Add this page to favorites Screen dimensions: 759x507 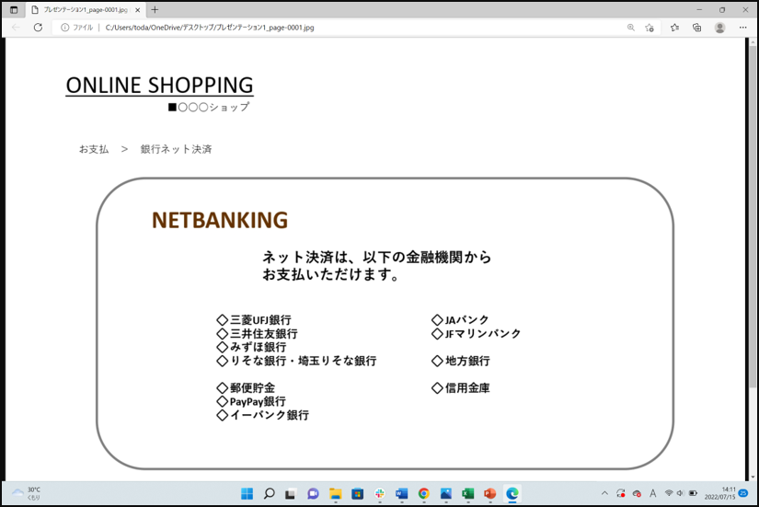(x=650, y=28)
